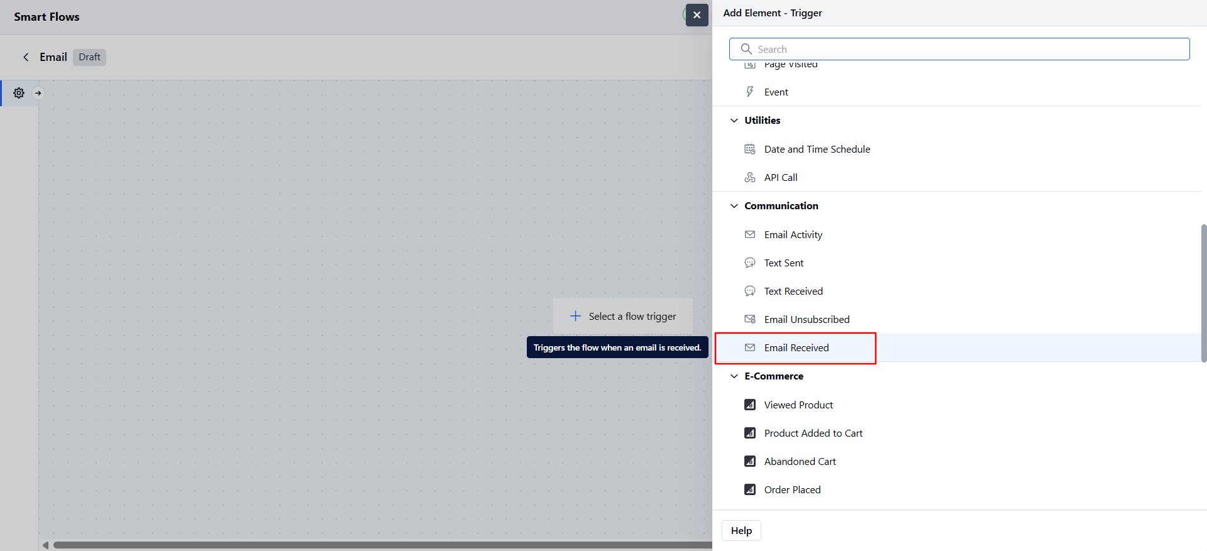The image size is (1207, 551).
Task: Click the Order Placed icon
Action: (x=750, y=489)
